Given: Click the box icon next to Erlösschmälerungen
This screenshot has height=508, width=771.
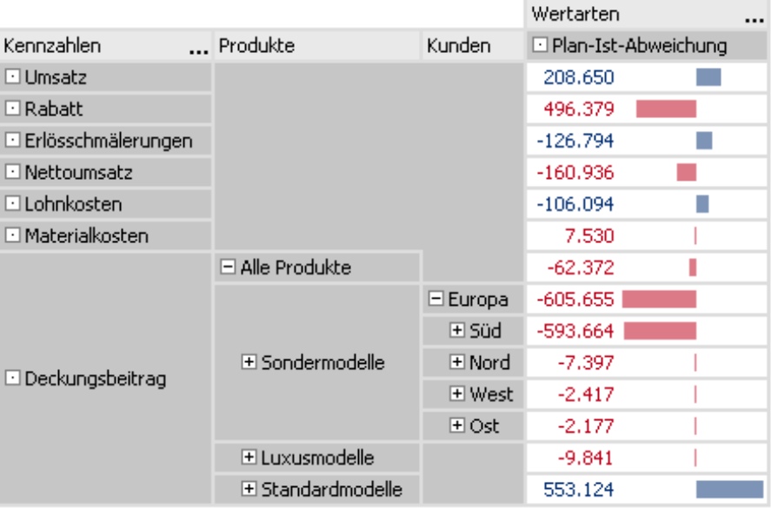Looking at the screenshot, I should click(x=12, y=141).
